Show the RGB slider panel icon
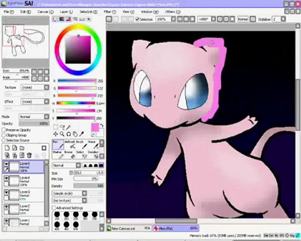The width and height of the screenshot is (301, 241). click(62, 19)
